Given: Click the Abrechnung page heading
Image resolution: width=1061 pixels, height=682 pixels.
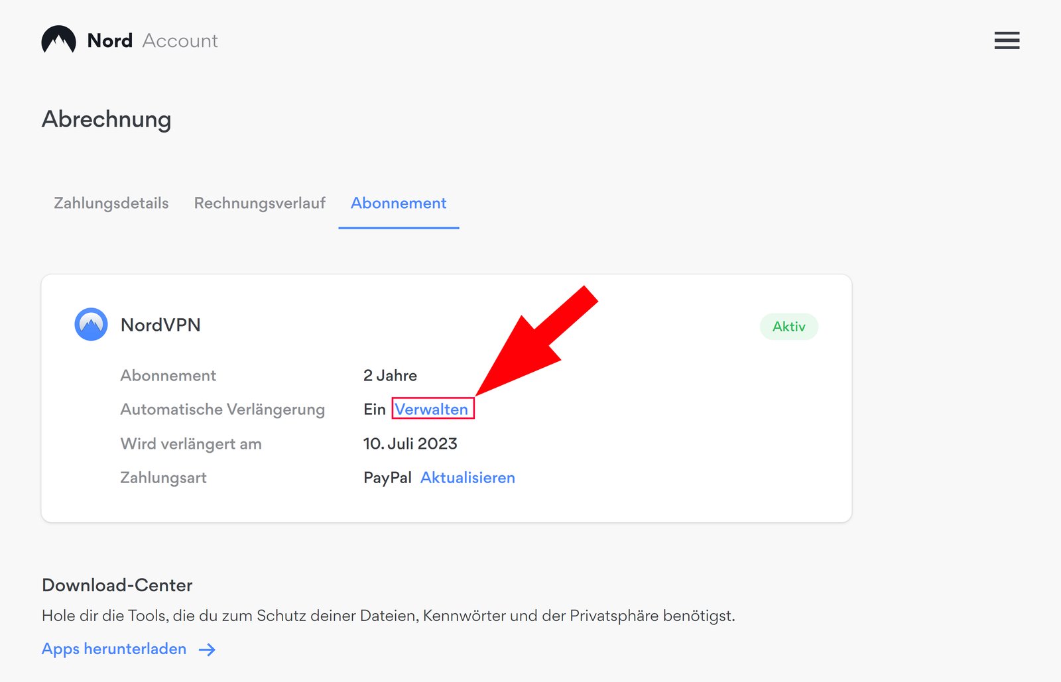Looking at the screenshot, I should click(x=107, y=119).
